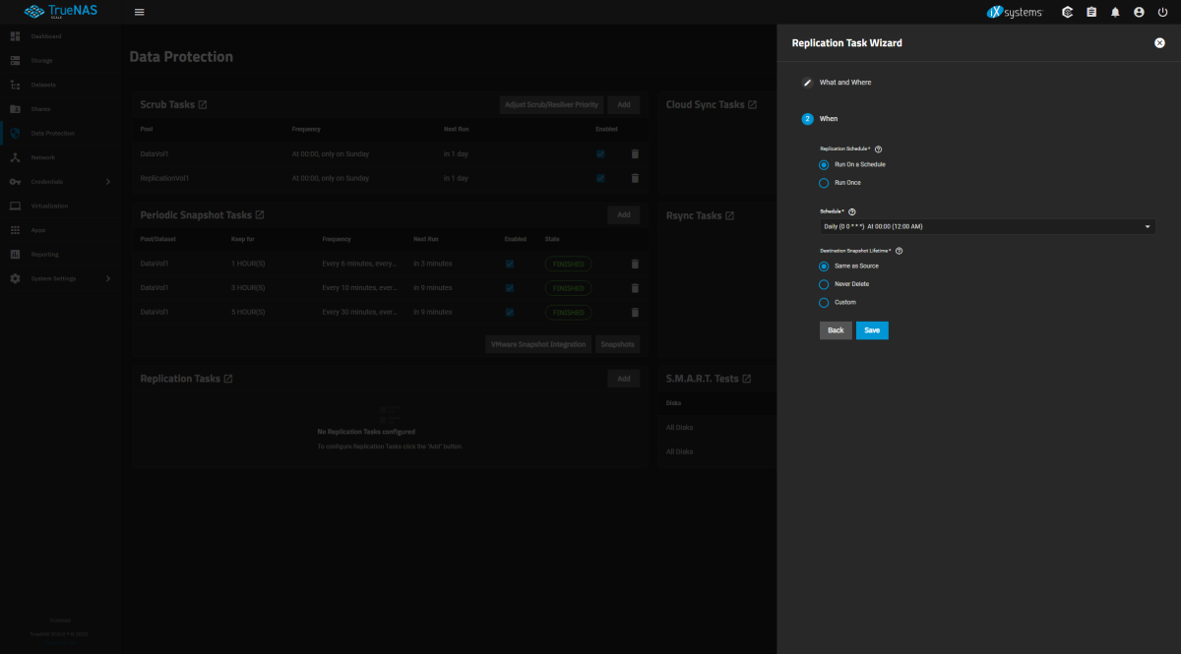1181x654 pixels.
Task: Click the Snapshots button
Action: [x=618, y=344]
